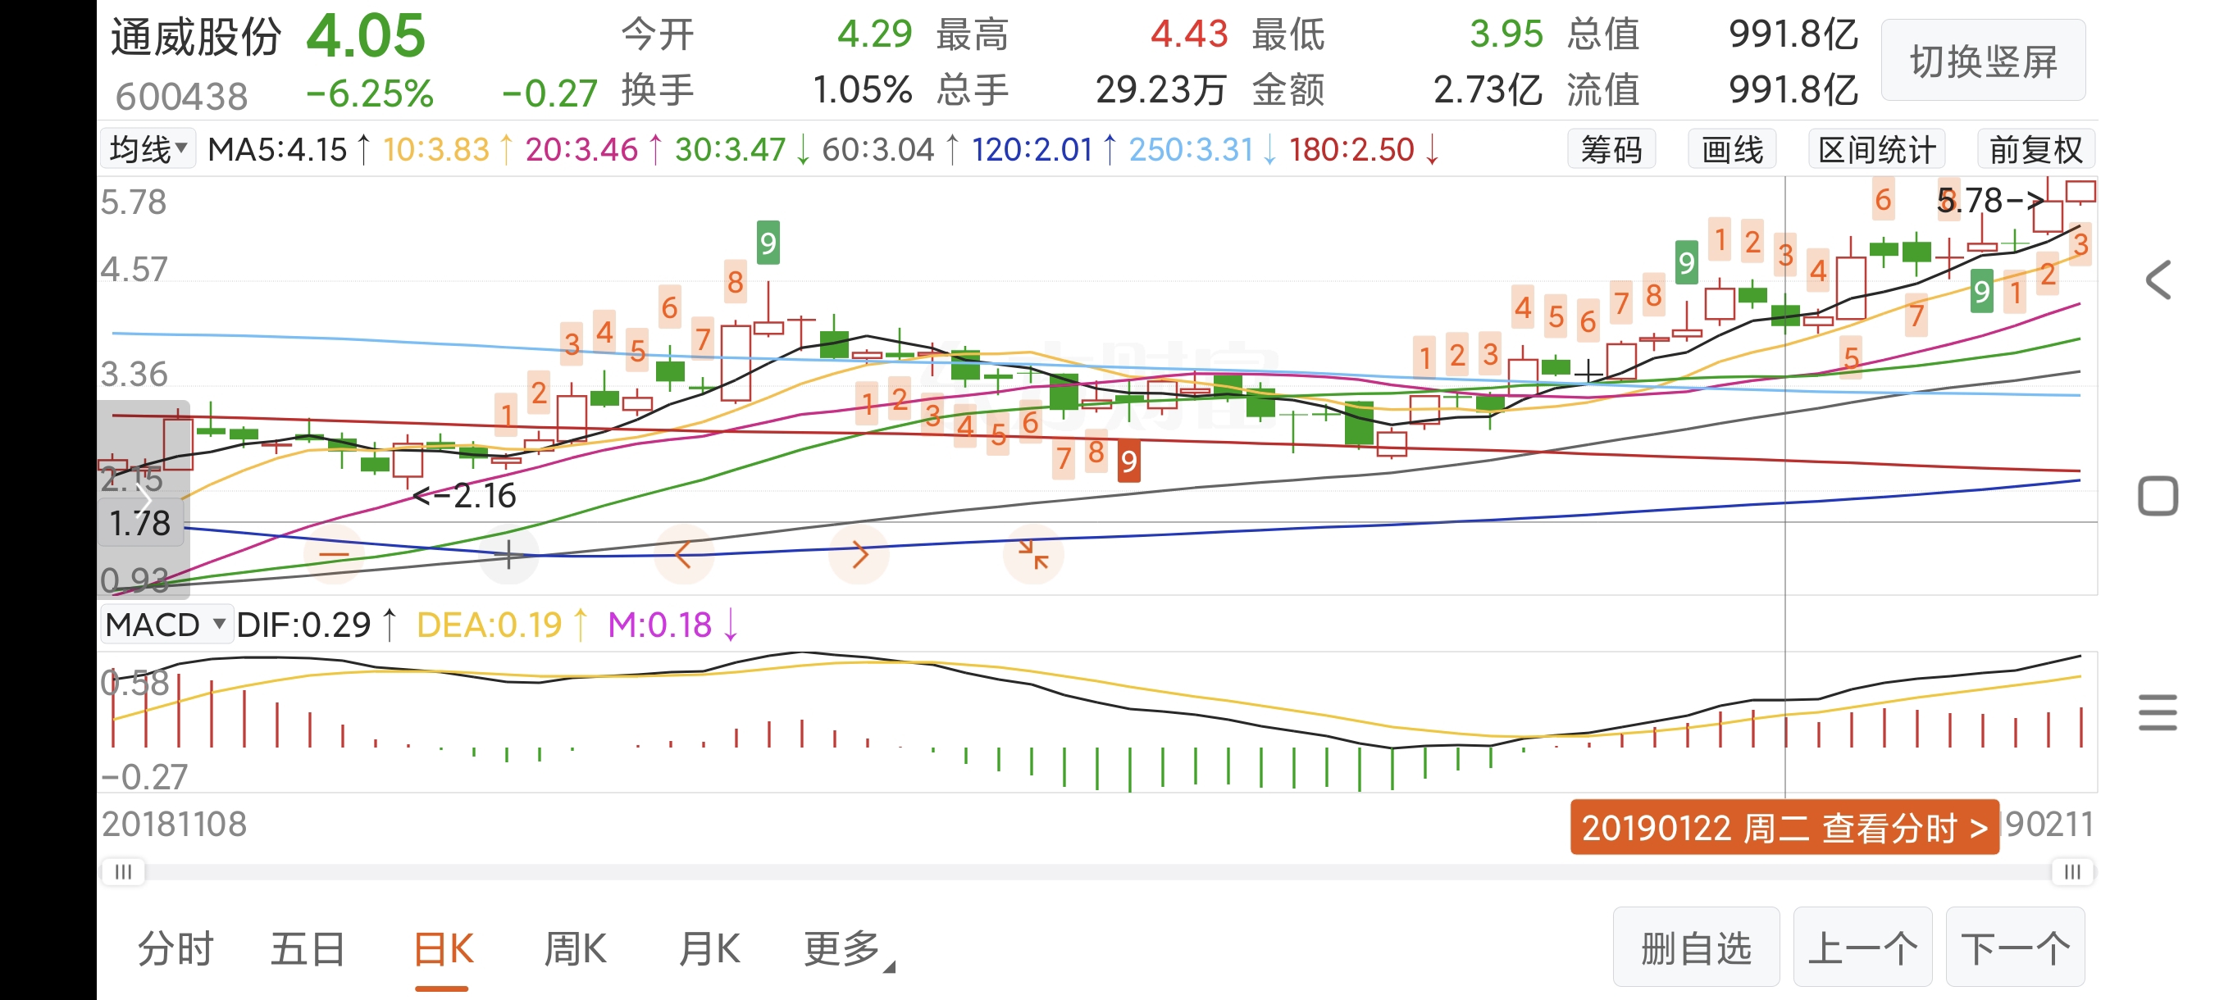Tap the MA5:4.15 moving average label

click(289, 149)
